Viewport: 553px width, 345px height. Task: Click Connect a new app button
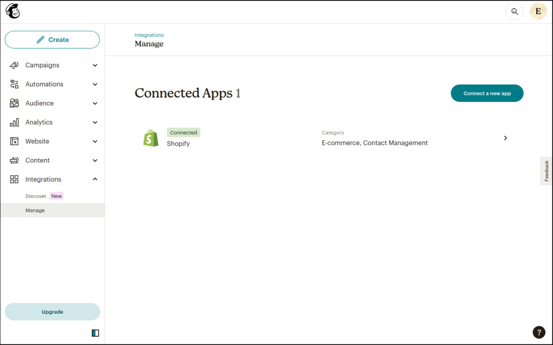(487, 93)
